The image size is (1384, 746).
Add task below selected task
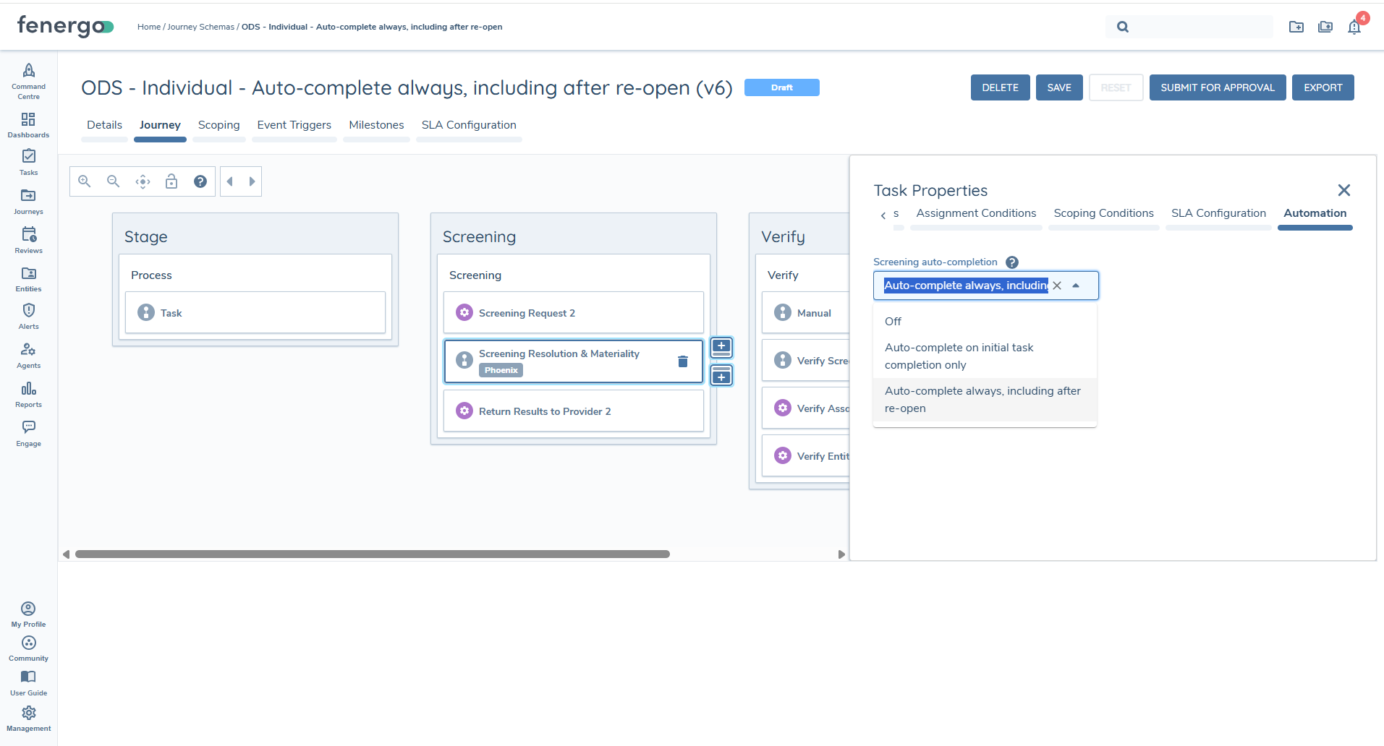(x=721, y=376)
